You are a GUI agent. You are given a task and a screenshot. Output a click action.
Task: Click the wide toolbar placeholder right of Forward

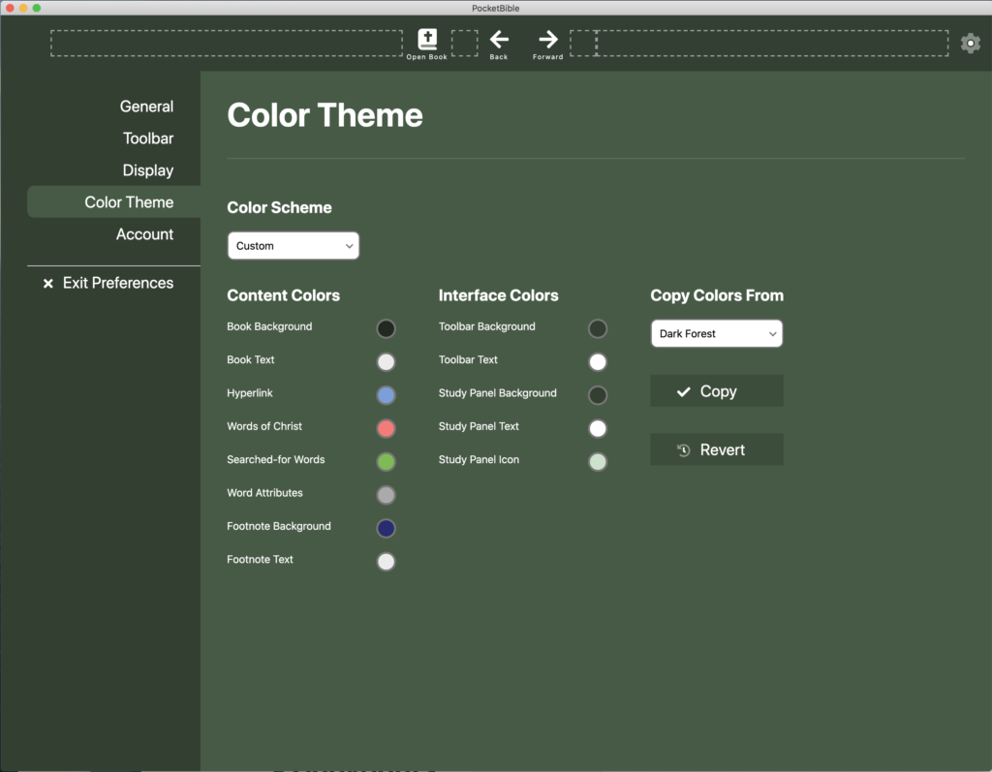pyautogui.click(x=772, y=43)
